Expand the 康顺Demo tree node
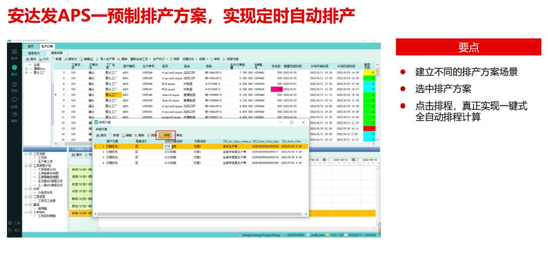The height and width of the screenshot is (263, 548). [x=26, y=68]
